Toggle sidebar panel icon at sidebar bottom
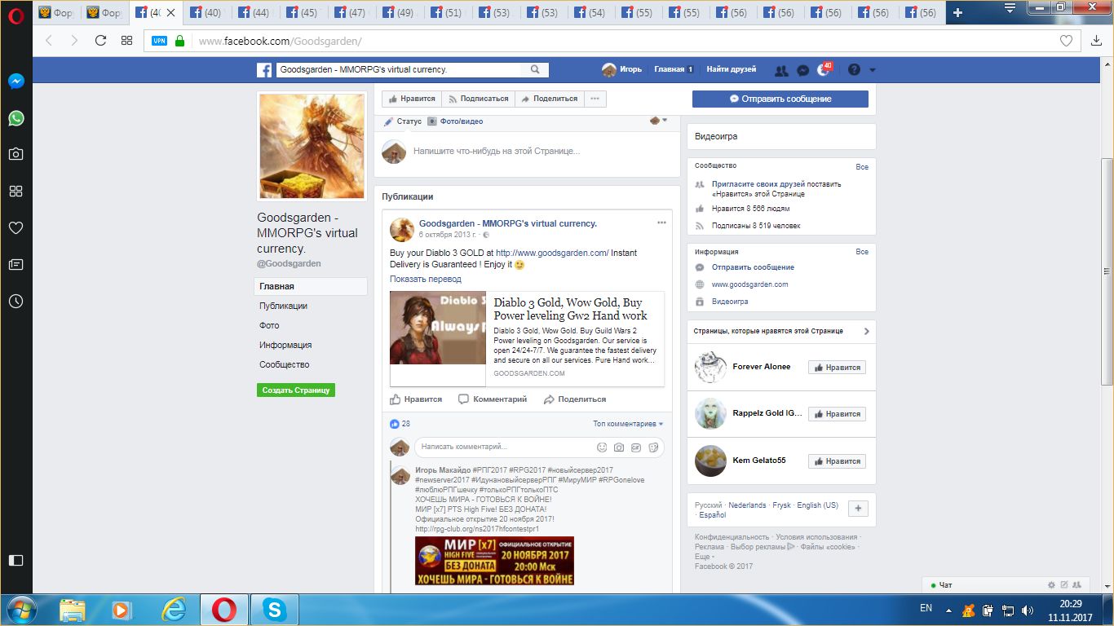 15,560
